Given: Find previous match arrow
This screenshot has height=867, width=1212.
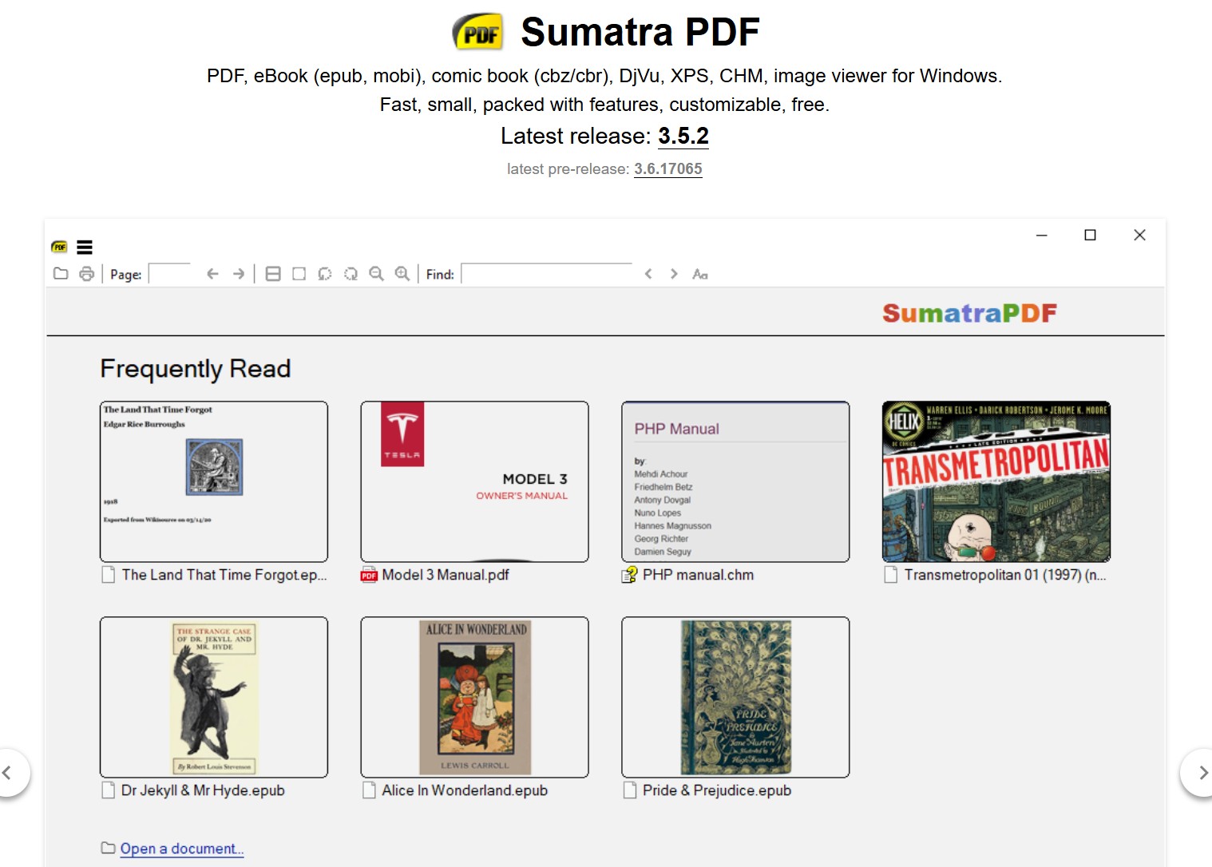Looking at the screenshot, I should 648,274.
